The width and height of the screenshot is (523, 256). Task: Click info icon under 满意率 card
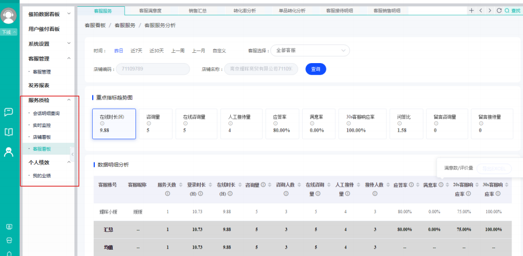[312, 124]
